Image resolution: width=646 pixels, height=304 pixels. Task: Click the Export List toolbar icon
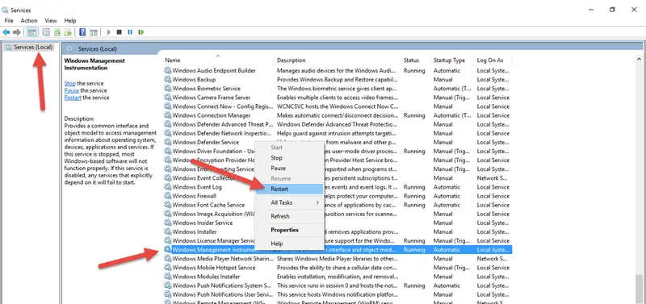[68, 32]
